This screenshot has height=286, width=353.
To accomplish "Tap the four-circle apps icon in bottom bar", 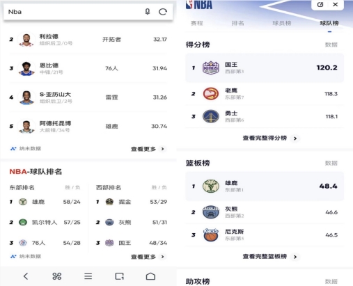I will pos(57,276).
